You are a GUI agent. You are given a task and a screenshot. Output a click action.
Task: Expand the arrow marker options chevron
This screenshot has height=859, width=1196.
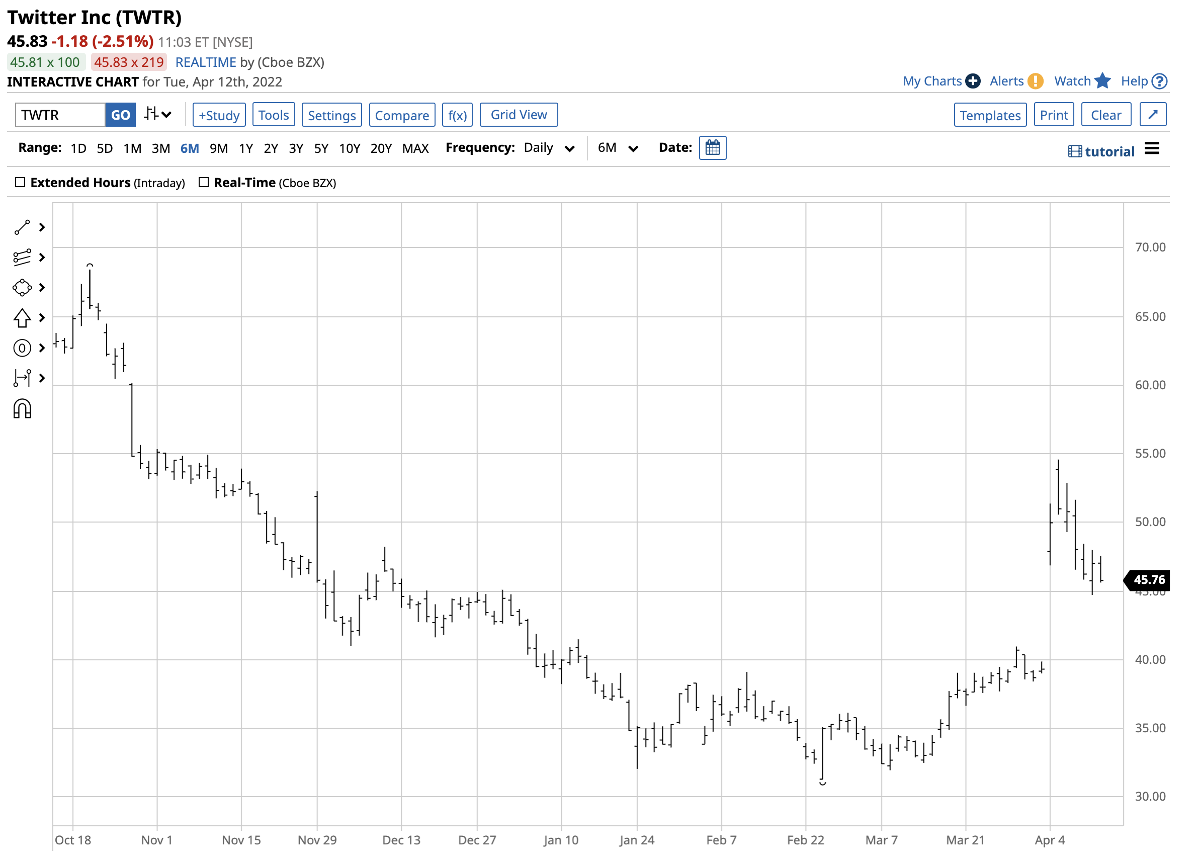[42, 318]
